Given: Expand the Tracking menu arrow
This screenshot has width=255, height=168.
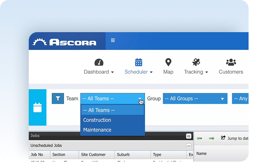Looking at the screenshot, I should coord(207,72).
